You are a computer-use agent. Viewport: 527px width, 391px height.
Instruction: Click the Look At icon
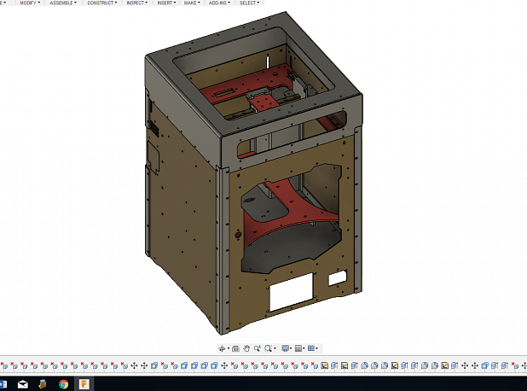click(x=235, y=348)
